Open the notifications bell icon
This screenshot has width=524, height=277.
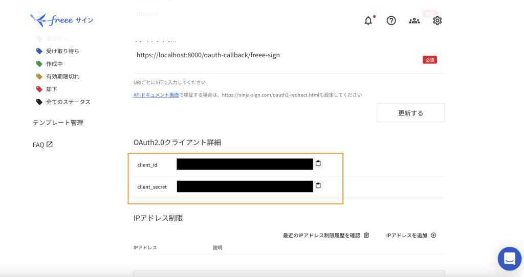pyautogui.click(x=368, y=20)
